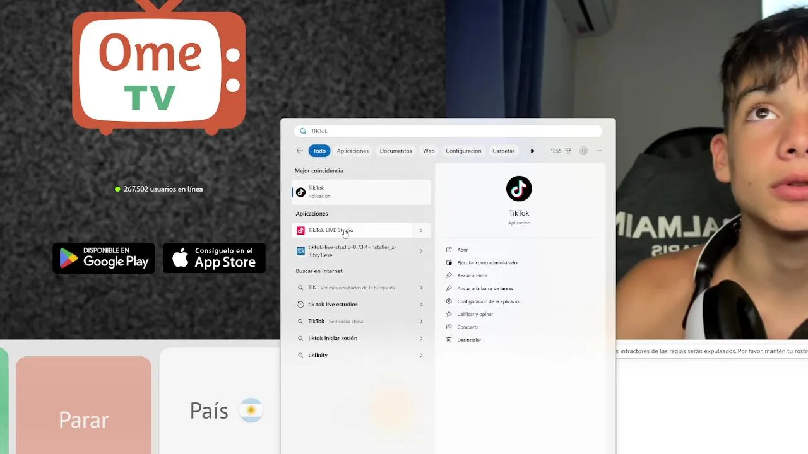Click the 'Mejor coincidencia' heading
This screenshot has height=454, width=808.
[319, 170]
